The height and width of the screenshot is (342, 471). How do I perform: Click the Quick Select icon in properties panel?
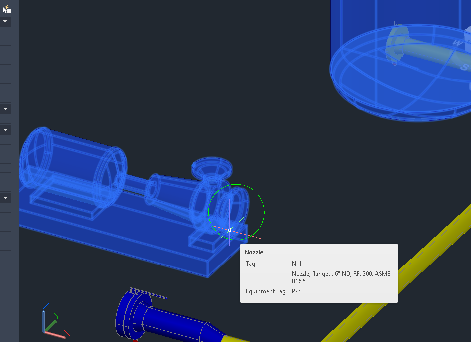7,9
